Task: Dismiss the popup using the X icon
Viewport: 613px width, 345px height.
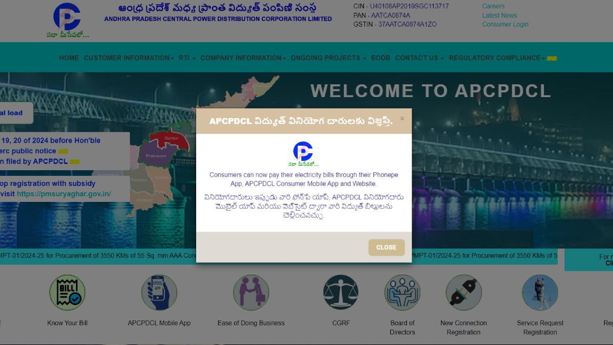Action: [402, 119]
